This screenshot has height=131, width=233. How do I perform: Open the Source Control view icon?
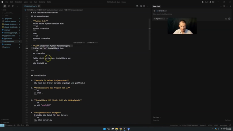13,6
